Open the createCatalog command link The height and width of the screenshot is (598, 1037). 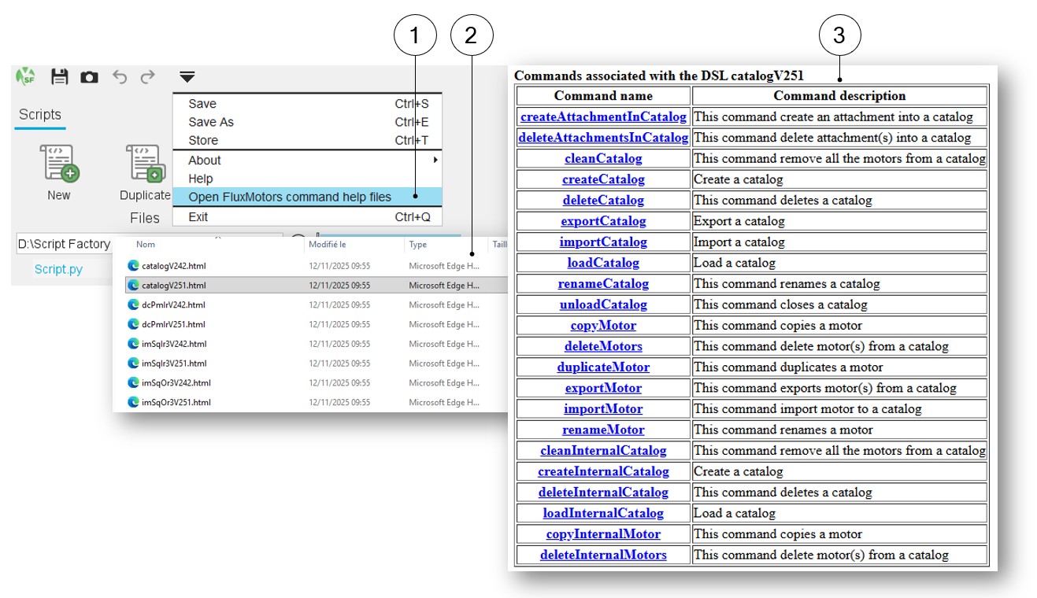tap(603, 179)
